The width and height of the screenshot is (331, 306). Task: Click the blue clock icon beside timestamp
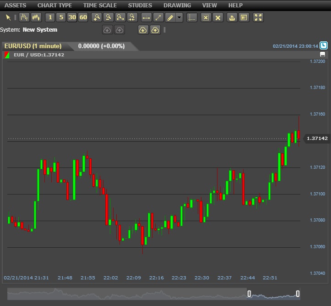(324, 45)
